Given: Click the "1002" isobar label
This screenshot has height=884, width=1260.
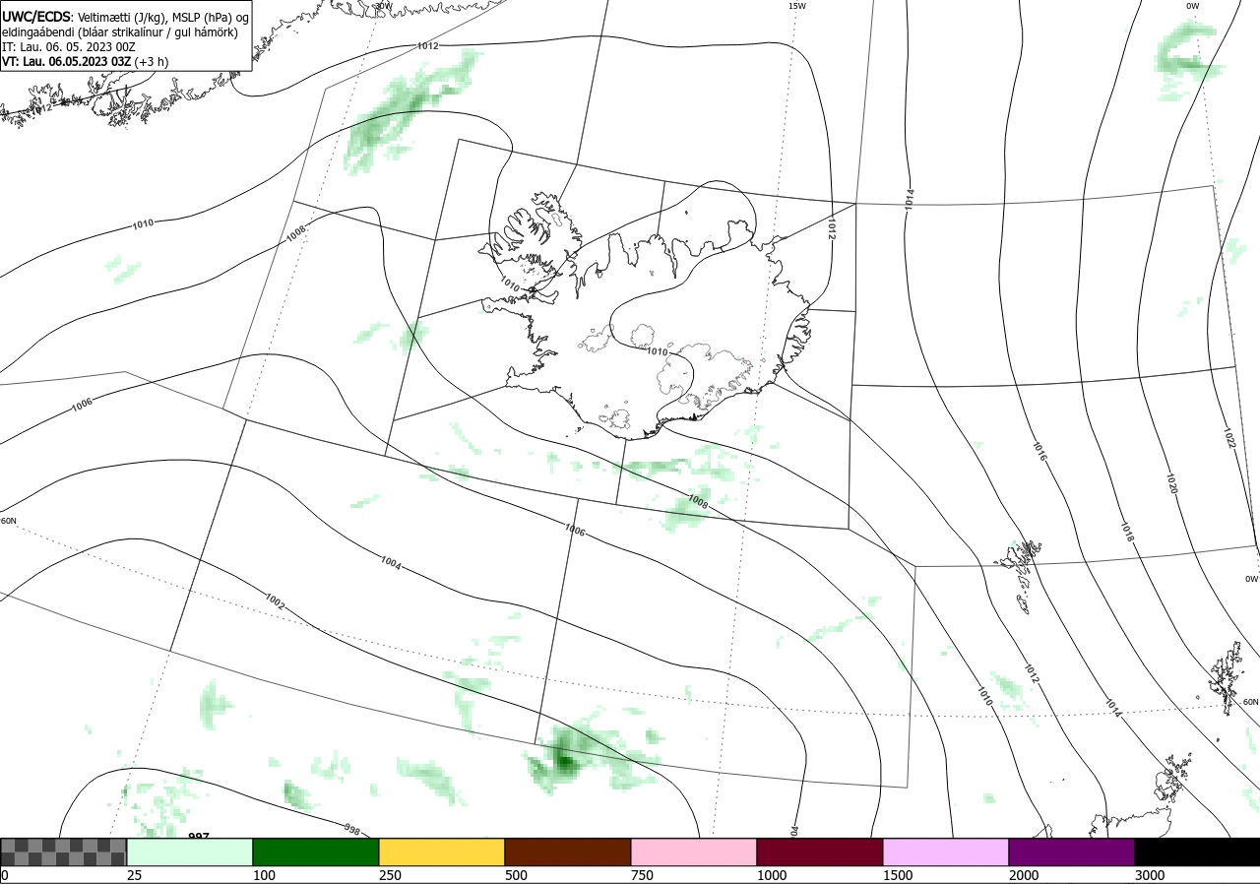Looking at the screenshot, I should coord(275,602).
